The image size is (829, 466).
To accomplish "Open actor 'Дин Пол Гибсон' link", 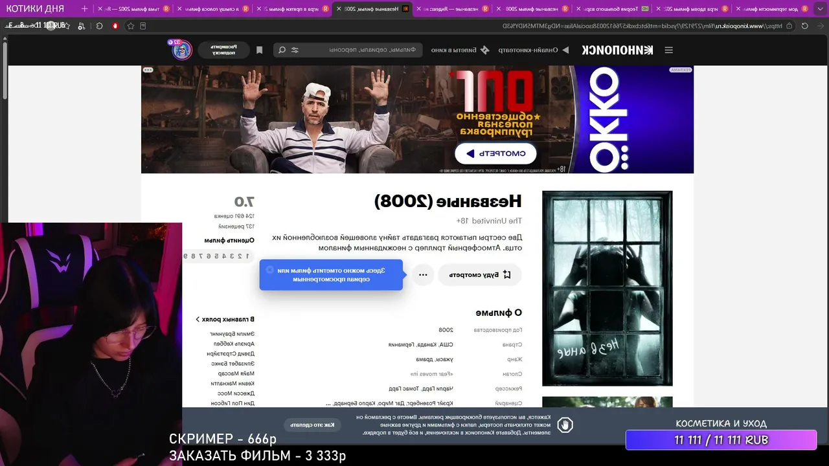I will (x=233, y=403).
